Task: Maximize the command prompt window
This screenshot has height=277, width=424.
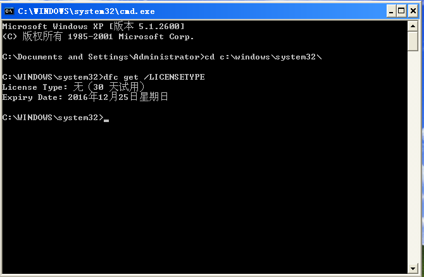Action: (x=400, y=11)
